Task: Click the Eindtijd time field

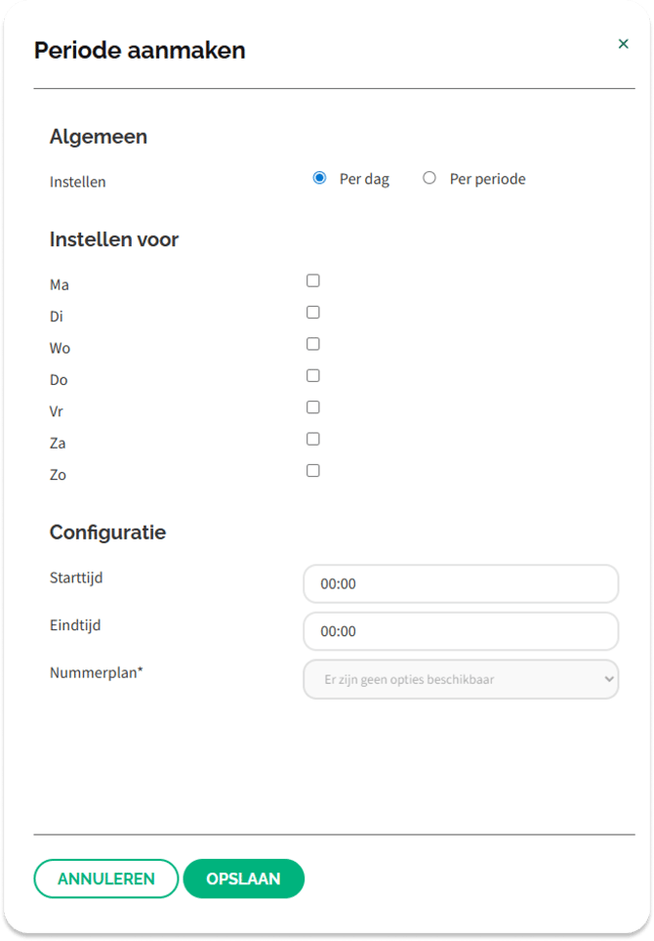Action: [461, 631]
